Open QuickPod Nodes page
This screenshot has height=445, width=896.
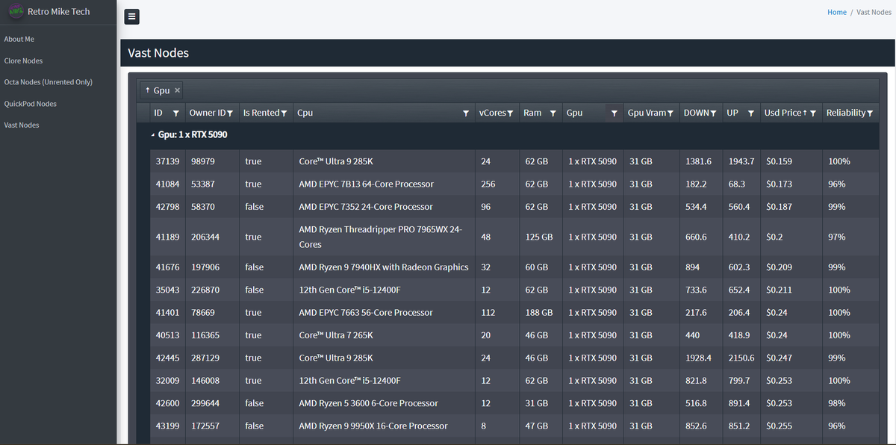click(31, 104)
